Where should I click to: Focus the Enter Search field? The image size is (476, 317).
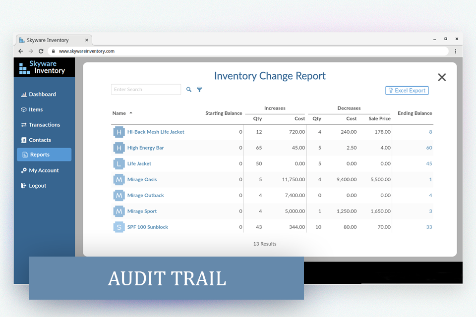pyautogui.click(x=146, y=90)
